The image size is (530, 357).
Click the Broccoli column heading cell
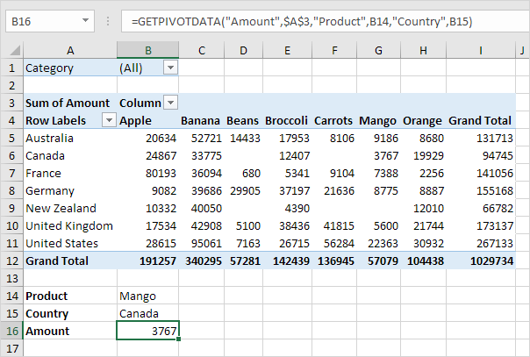[x=286, y=120]
